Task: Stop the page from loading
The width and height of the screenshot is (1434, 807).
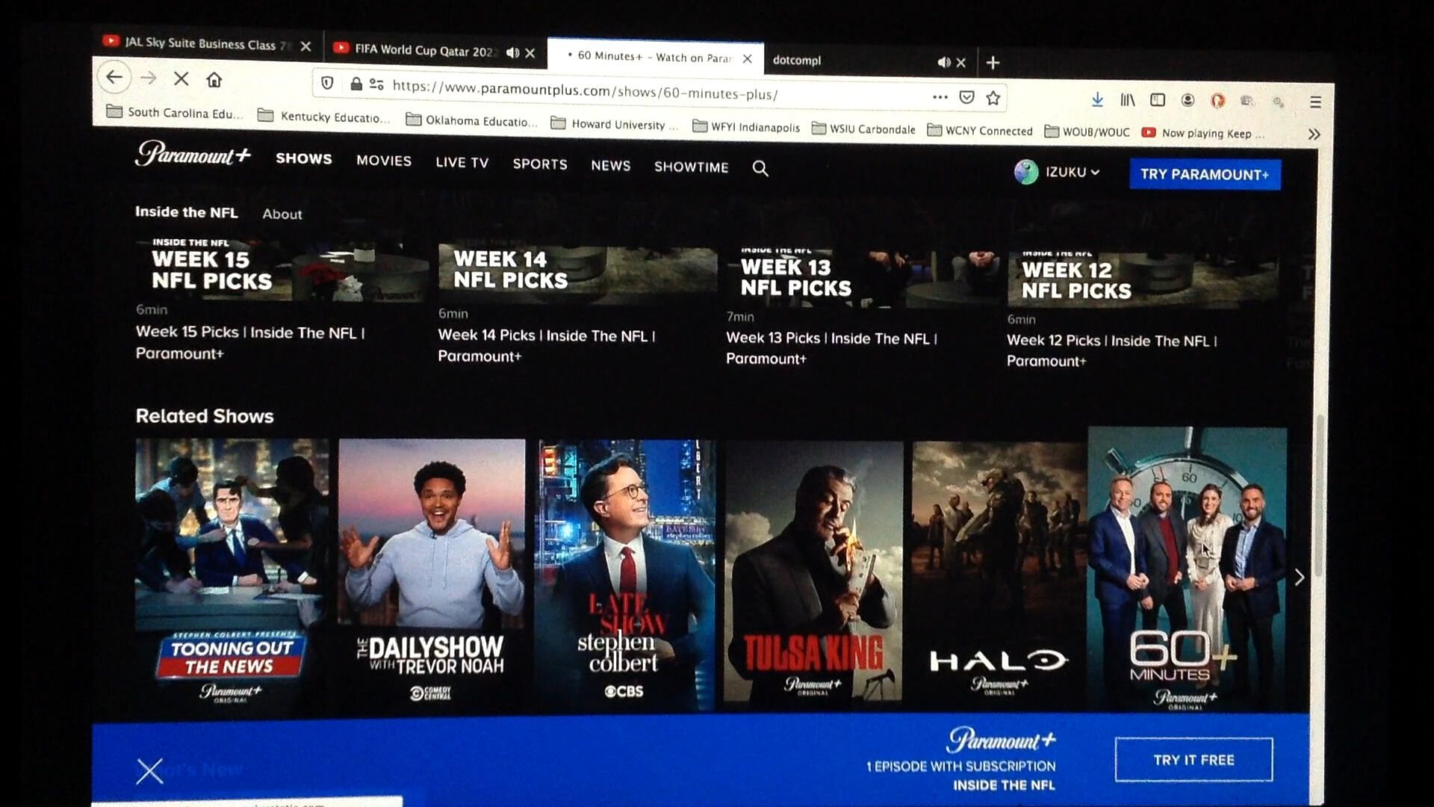Action: [x=181, y=78]
